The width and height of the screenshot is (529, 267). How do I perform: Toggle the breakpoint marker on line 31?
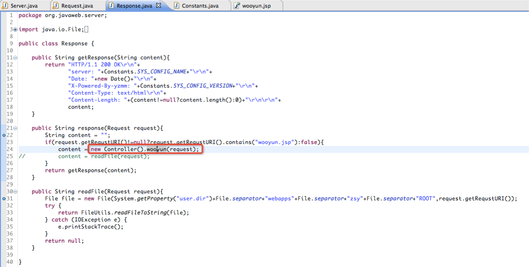[4, 198]
